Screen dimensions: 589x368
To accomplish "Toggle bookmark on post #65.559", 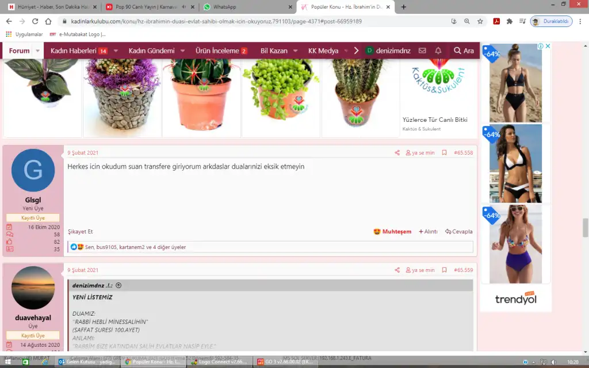I will coord(444,270).
